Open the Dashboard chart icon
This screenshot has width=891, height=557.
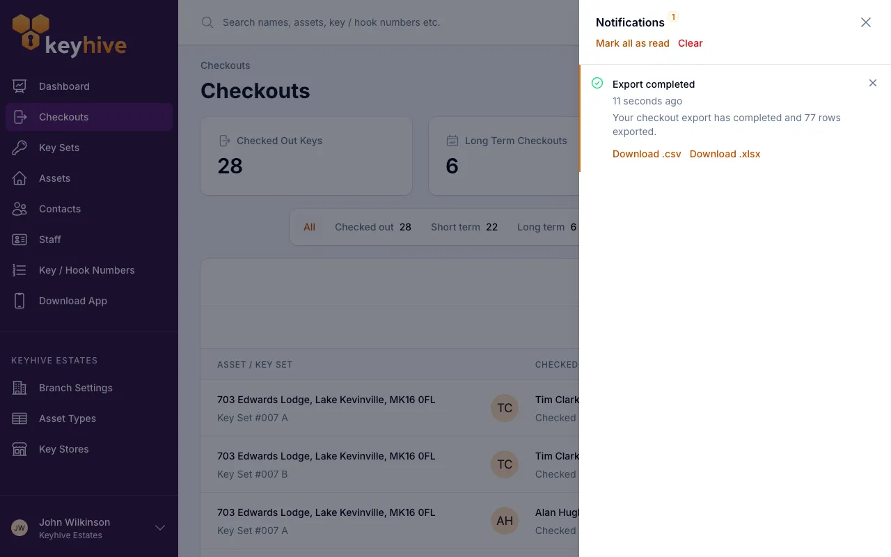[x=19, y=86]
